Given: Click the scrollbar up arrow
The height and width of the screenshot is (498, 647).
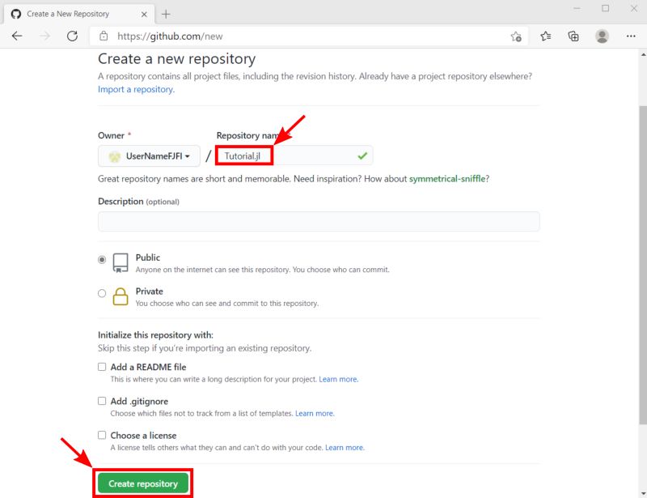Looking at the screenshot, I should 643,54.
